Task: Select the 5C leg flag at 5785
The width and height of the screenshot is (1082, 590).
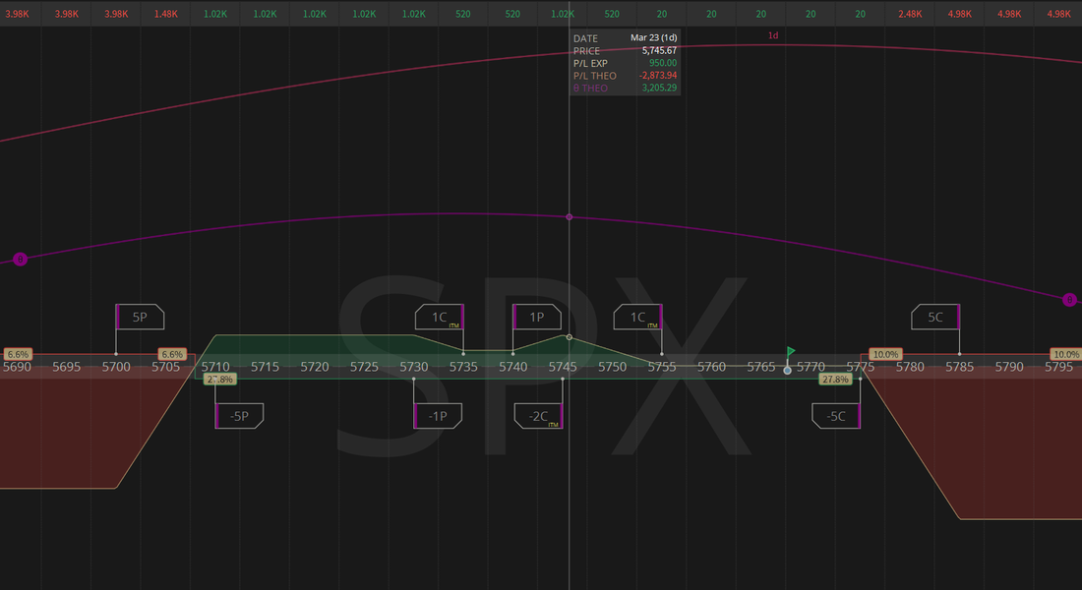Action: pyautogui.click(x=935, y=317)
